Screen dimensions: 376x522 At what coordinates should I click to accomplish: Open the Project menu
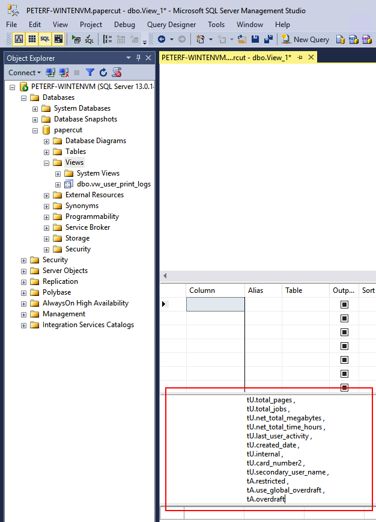click(91, 25)
